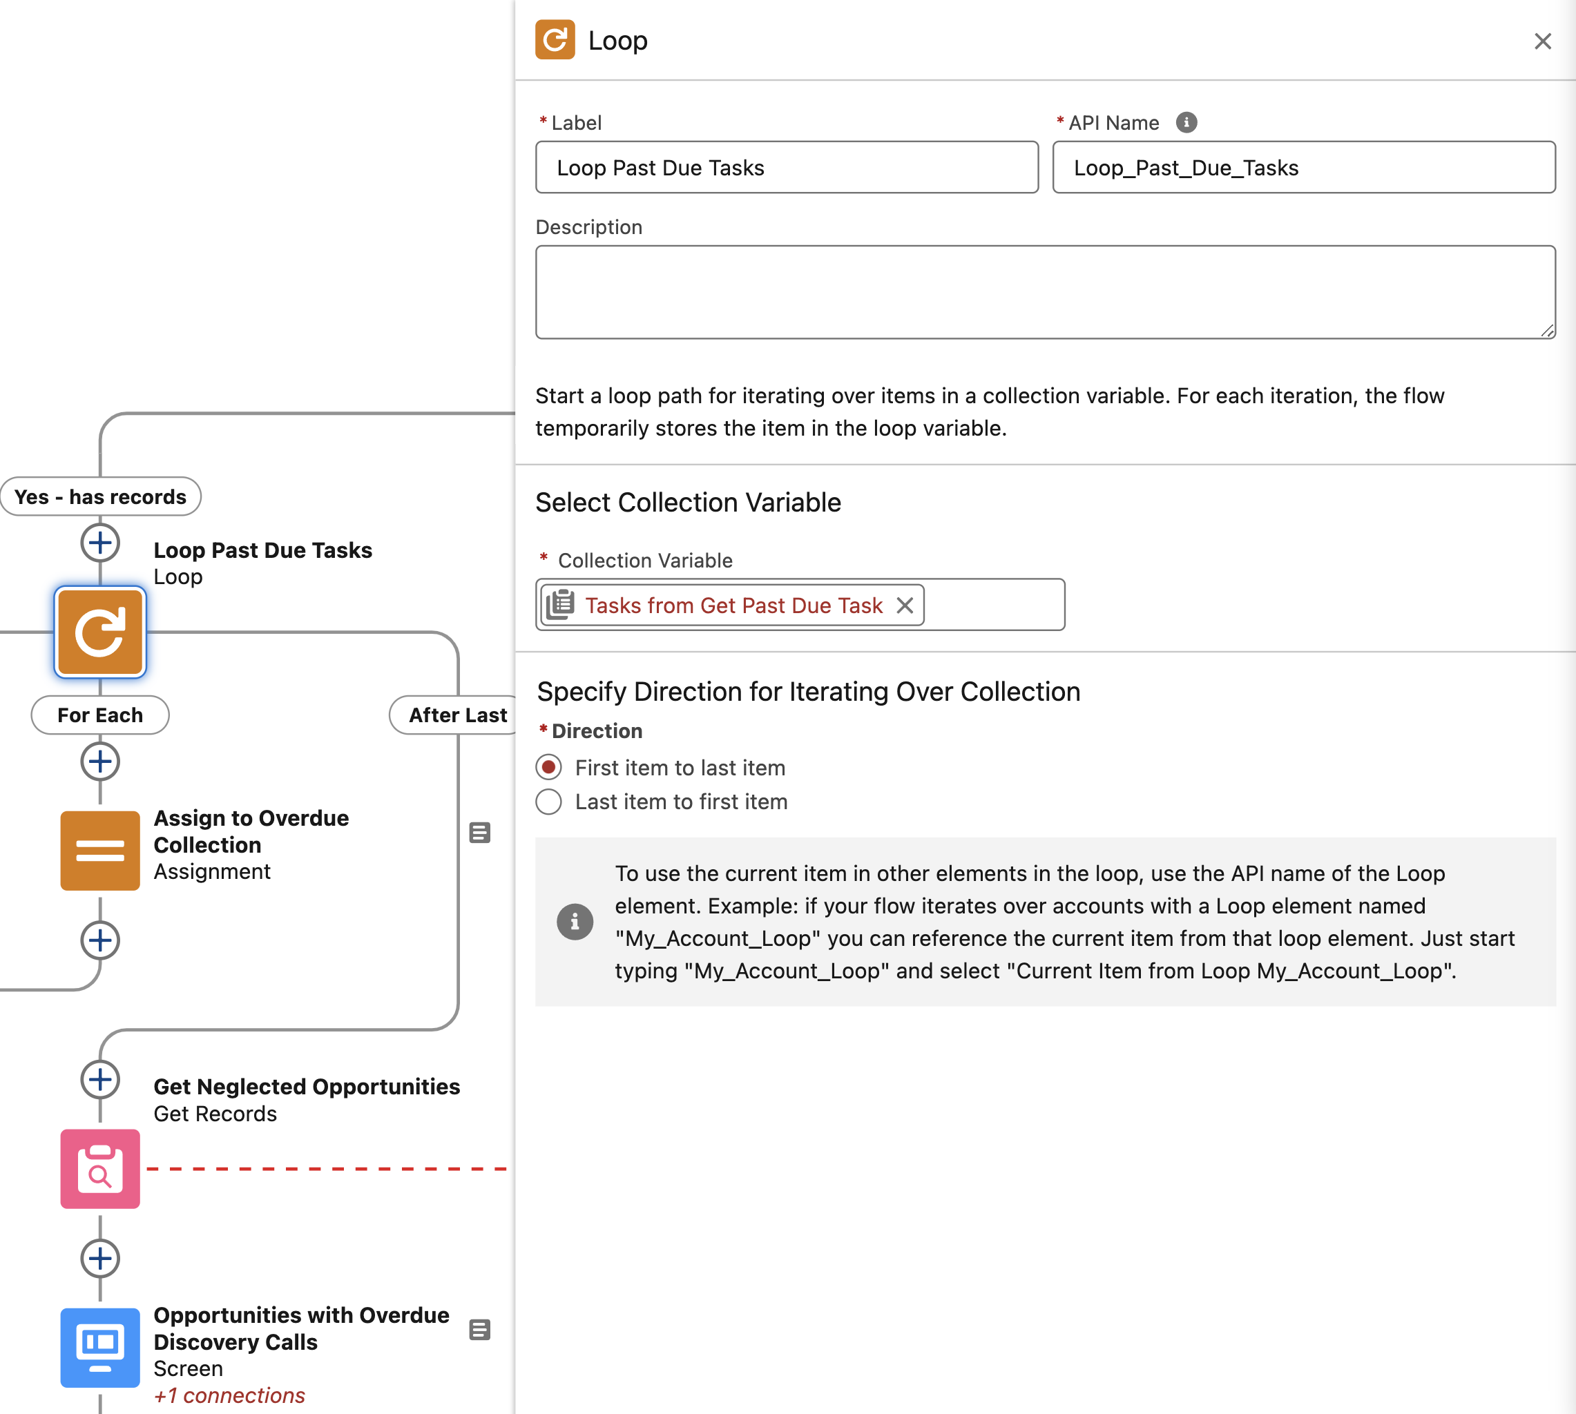Click the API Name info tooltip icon
Screen dimensions: 1576x1414
click(1186, 122)
